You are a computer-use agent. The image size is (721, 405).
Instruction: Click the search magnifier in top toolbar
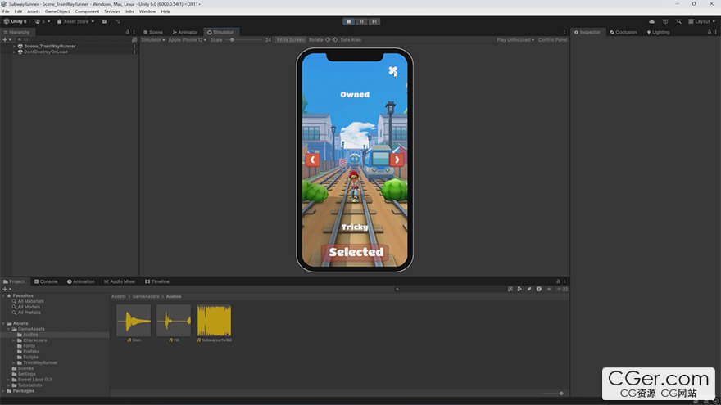679,21
